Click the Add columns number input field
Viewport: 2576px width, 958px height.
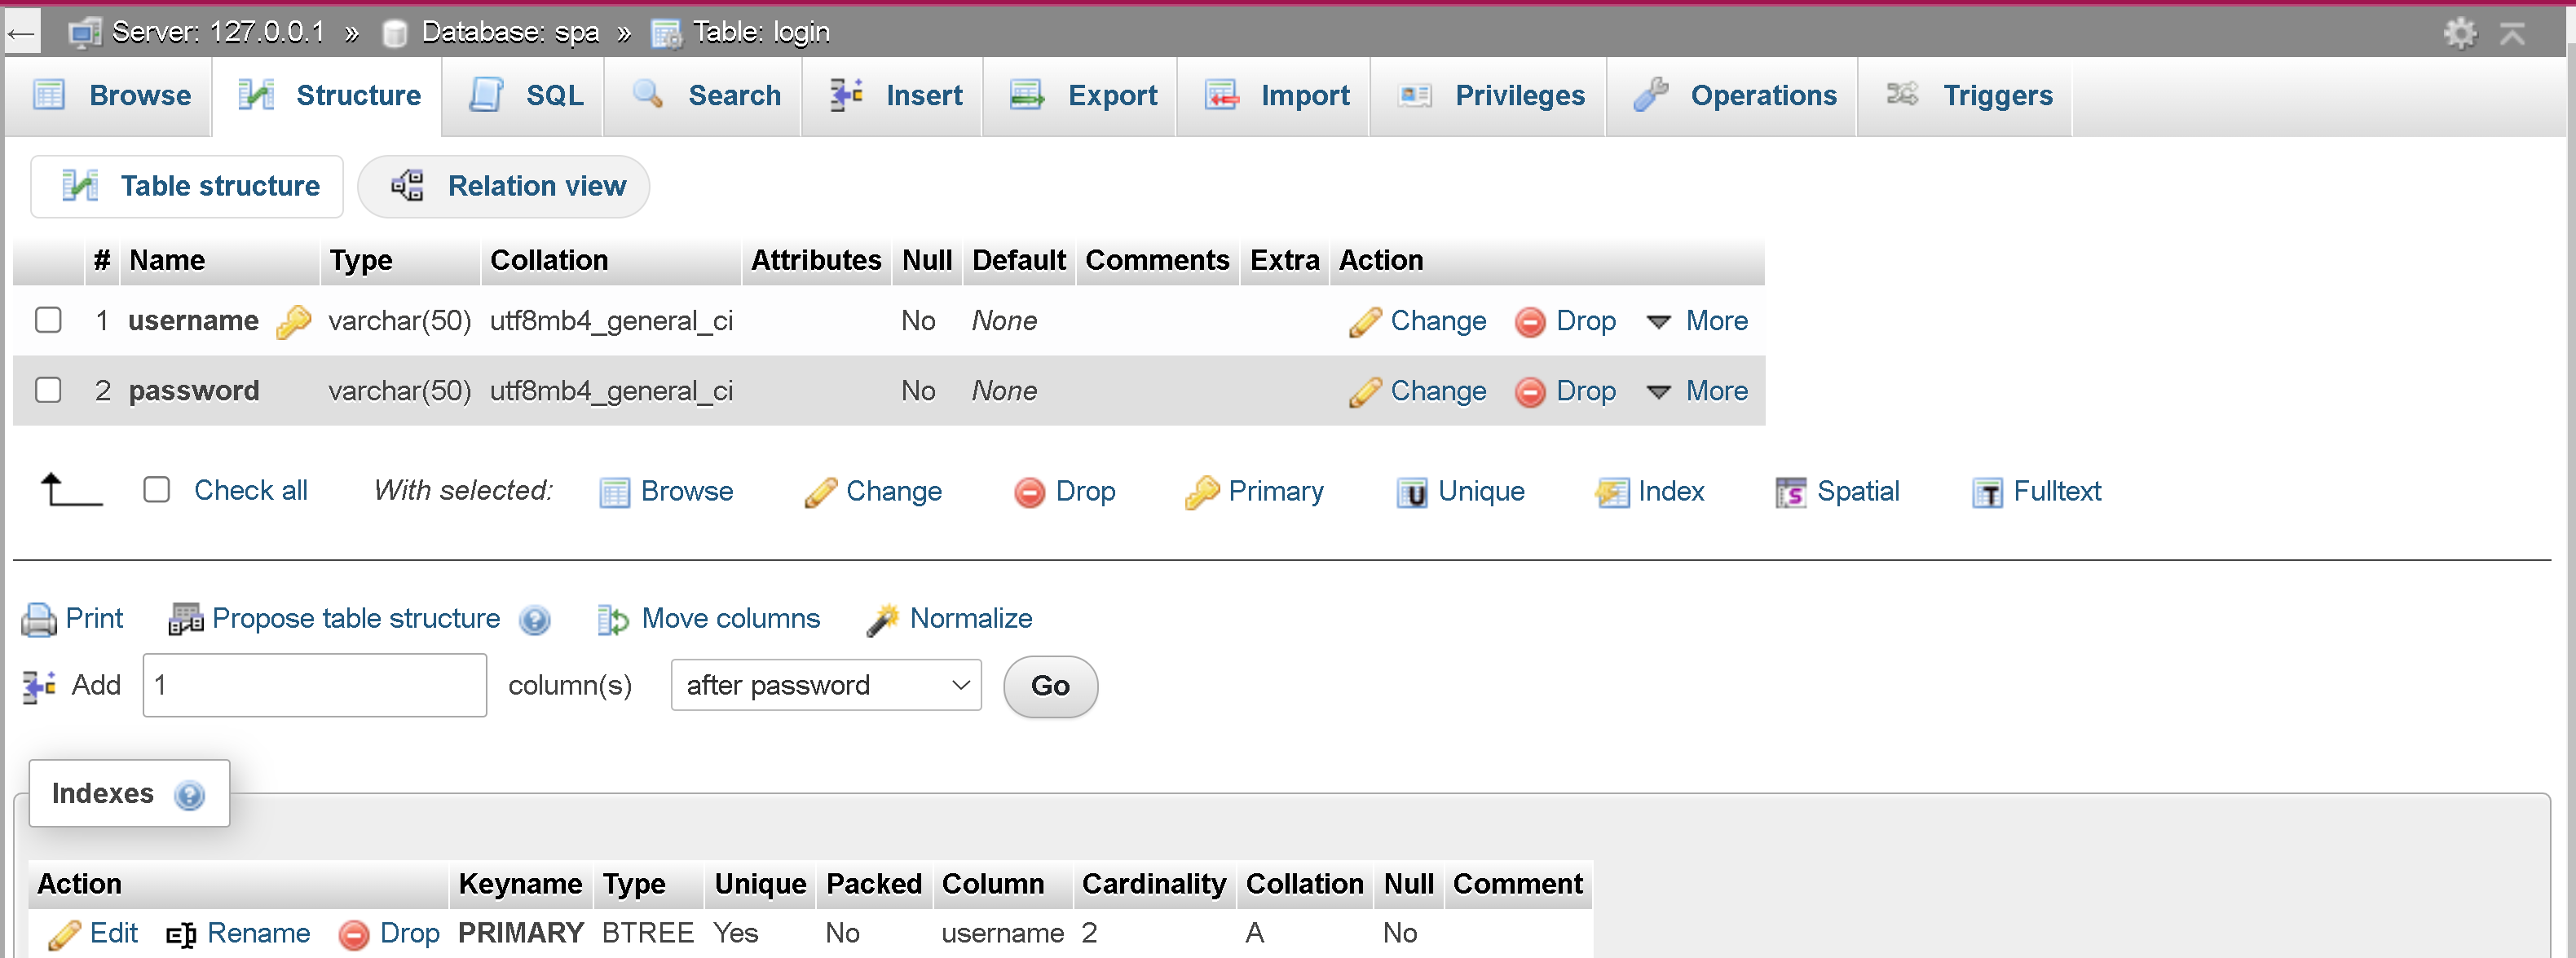pyautogui.click(x=315, y=685)
